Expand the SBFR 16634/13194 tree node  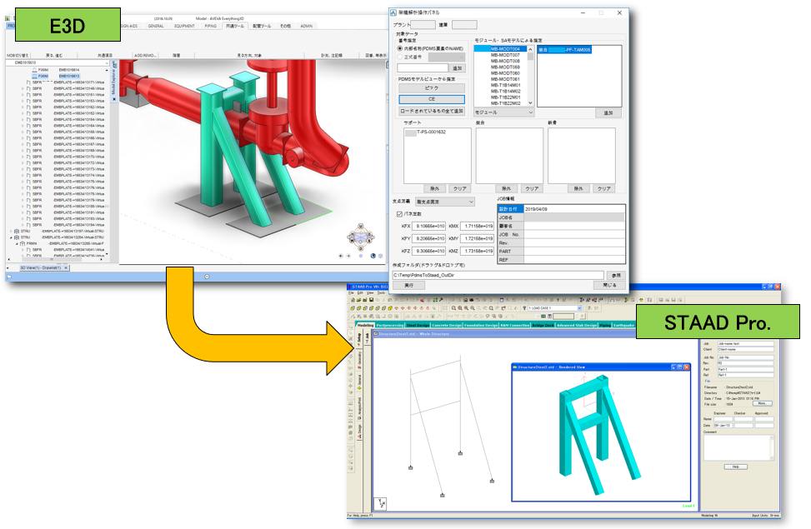[23, 225]
